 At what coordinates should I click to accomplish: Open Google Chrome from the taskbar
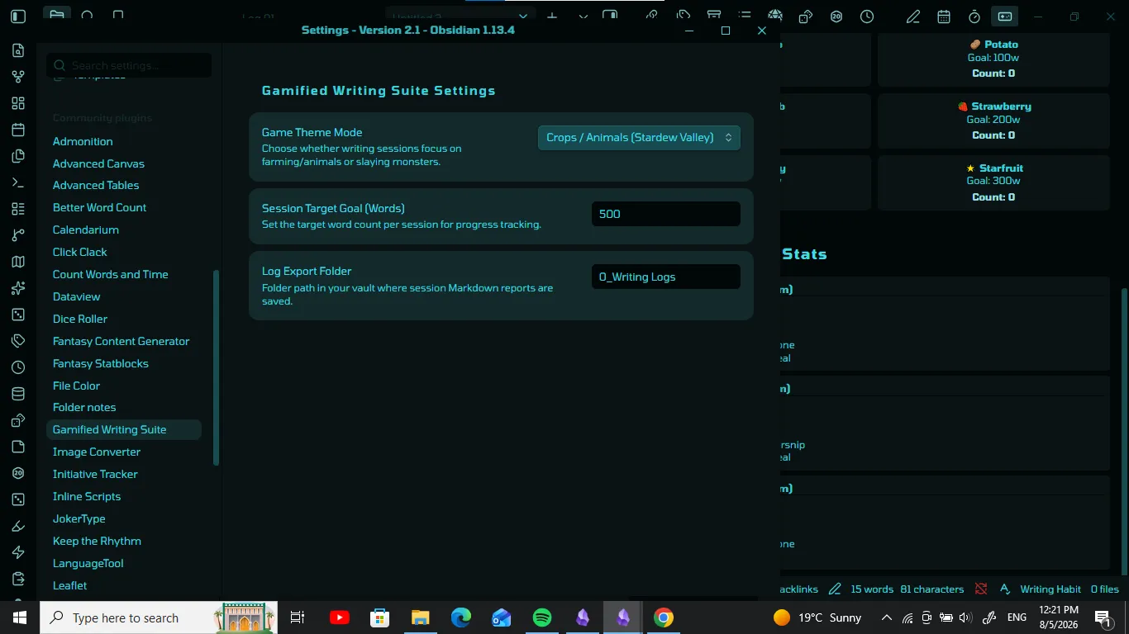coord(664,617)
